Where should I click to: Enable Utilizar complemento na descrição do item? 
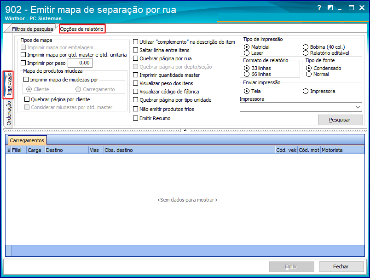tap(135, 42)
